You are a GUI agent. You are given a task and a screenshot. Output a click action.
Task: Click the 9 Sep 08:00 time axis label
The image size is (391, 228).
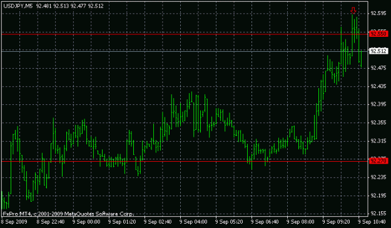tap(300, 222)
